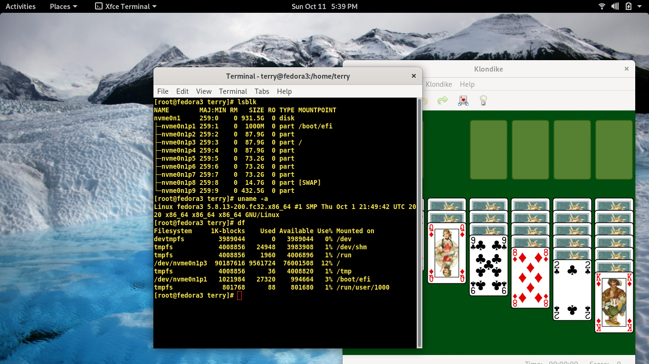Select the 2 of clubs card
The image size is (649, 364).
click(x=573, y=290)
